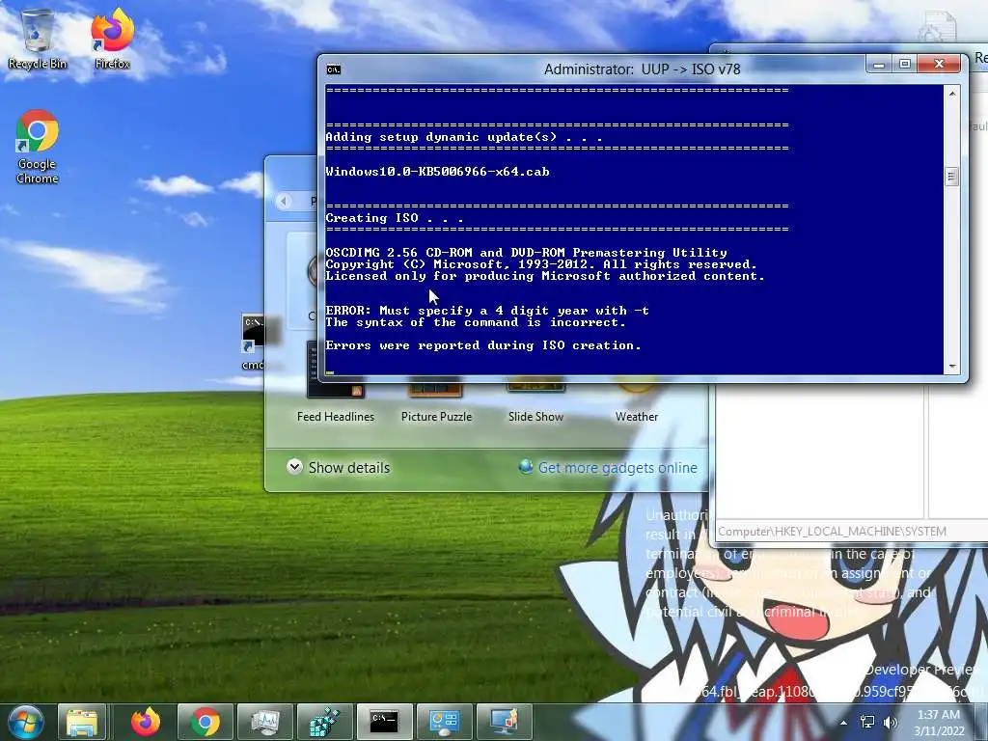Image resolution: width=988 pixels, height=741 pixels.
Task: Open the Recycle Bin desktop icon
Action: [38, 39]
